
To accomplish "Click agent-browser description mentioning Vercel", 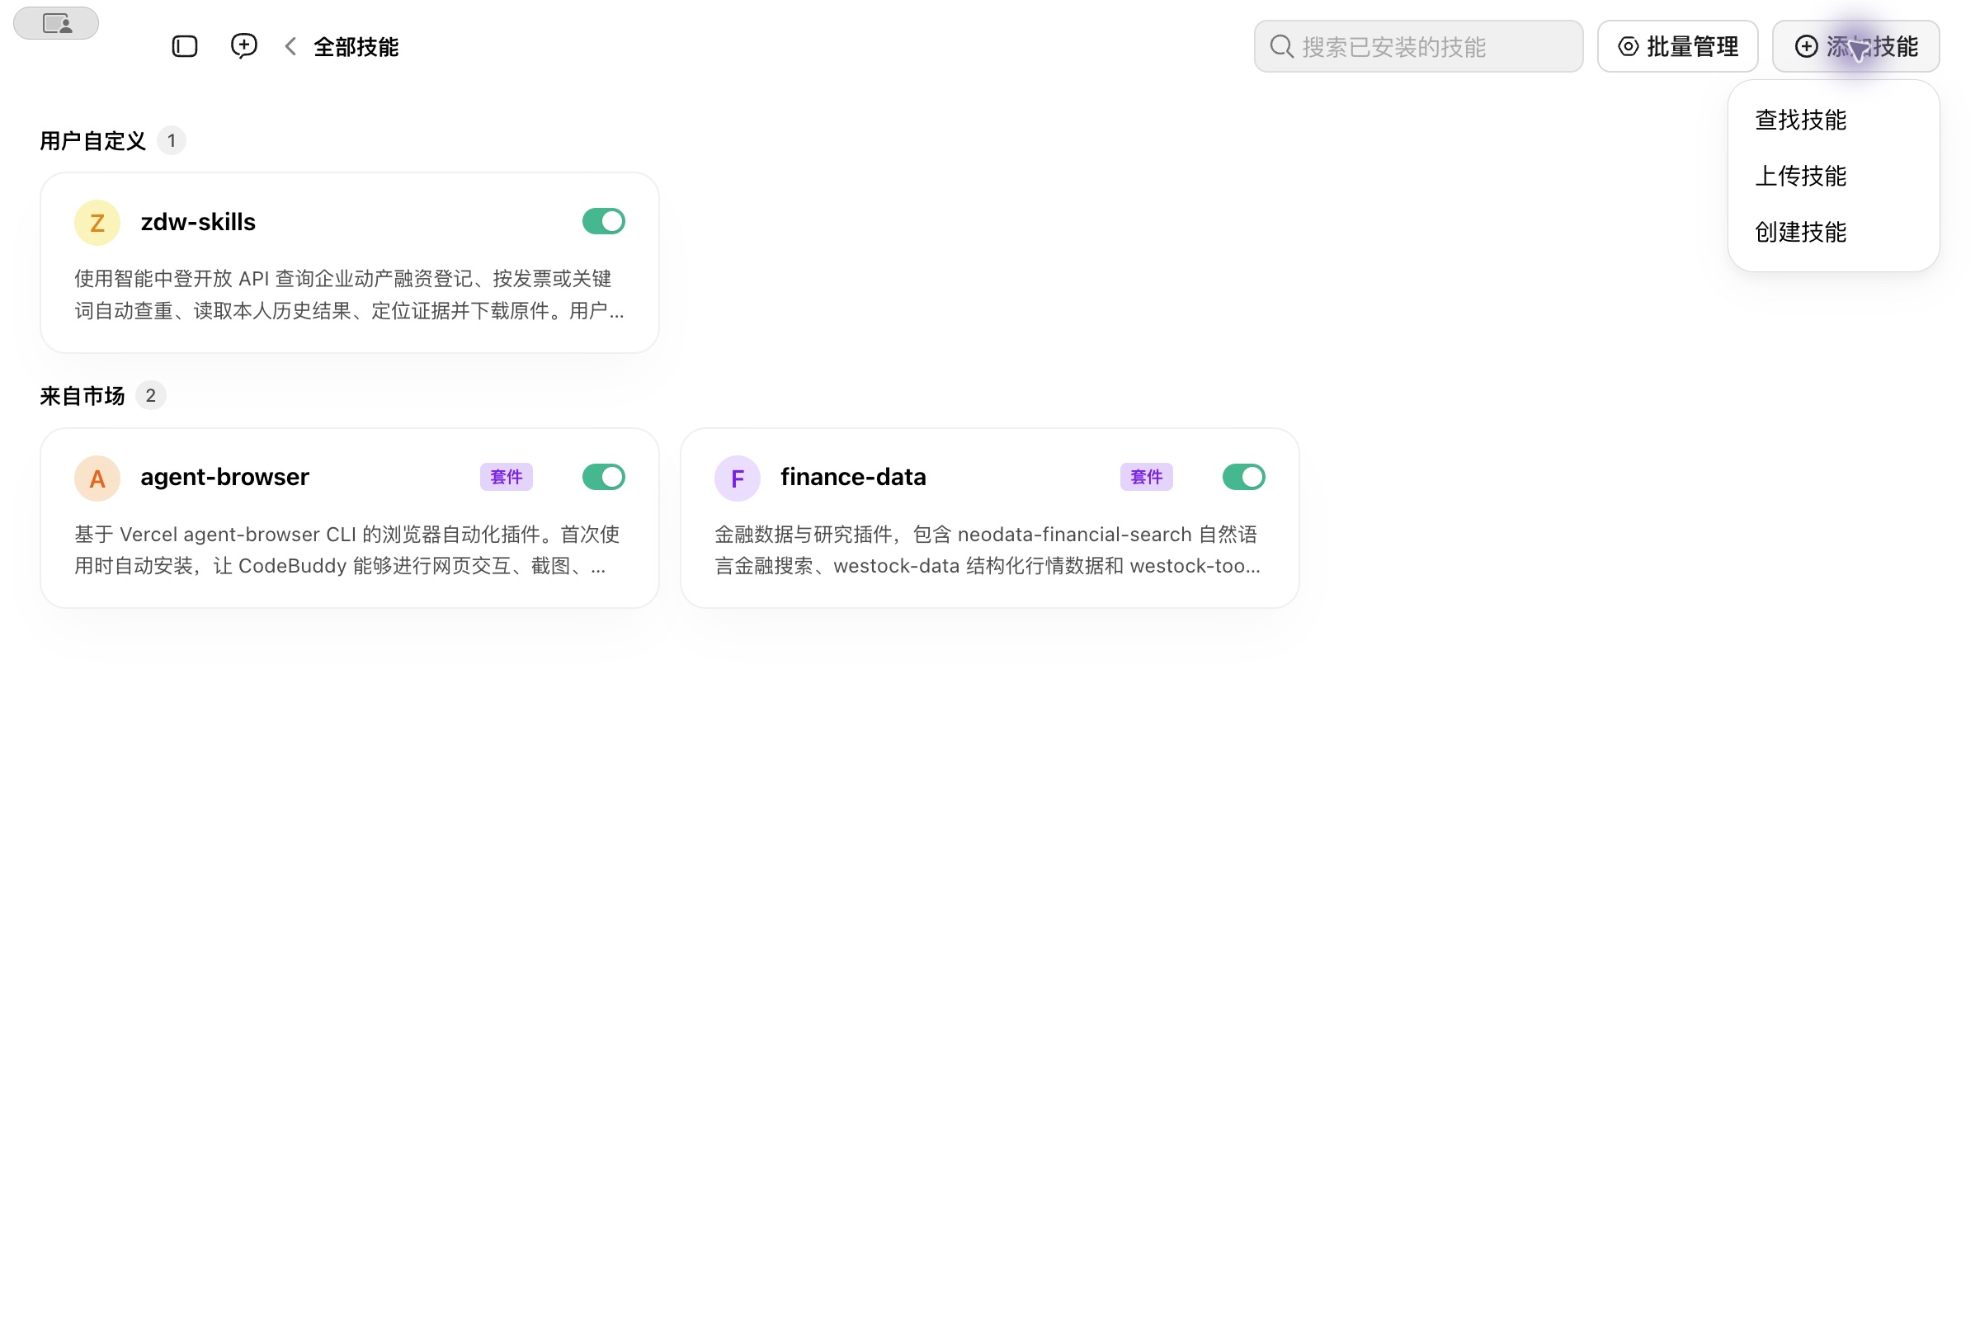I will point(348,549).
